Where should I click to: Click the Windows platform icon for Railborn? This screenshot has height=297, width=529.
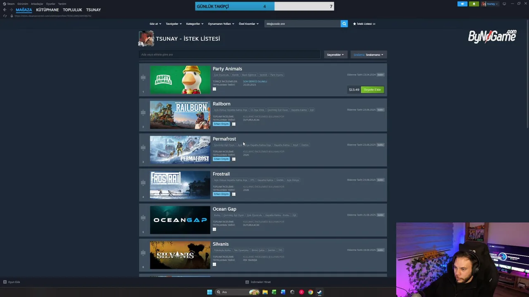pos(234,124)
